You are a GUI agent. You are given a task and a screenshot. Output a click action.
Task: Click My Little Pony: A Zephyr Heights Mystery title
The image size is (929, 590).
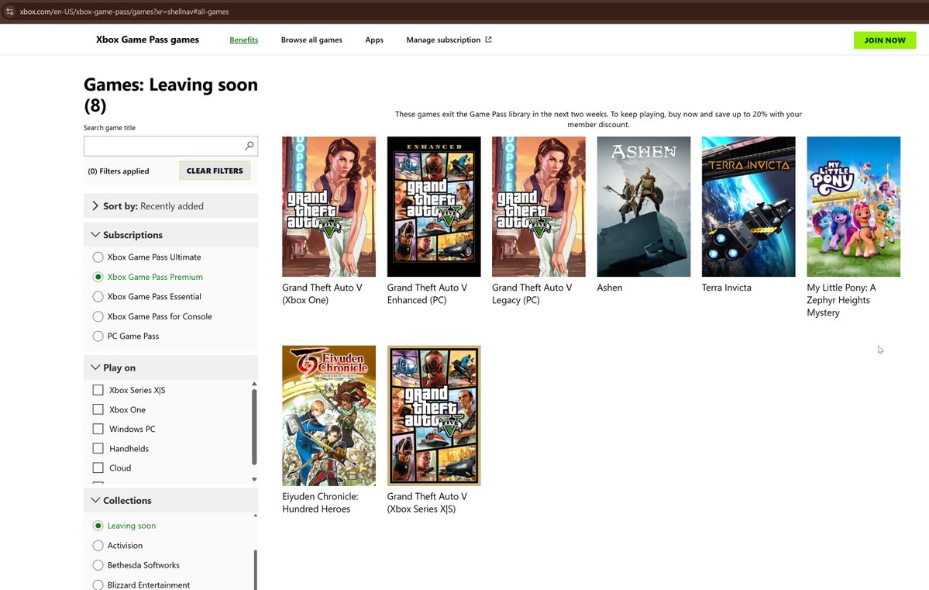click(x=841, y=300)
